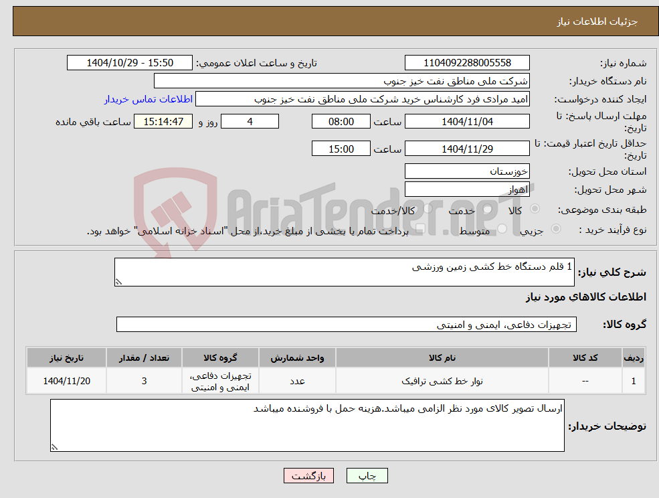659x498 pixels.
Task: Select the خدمت radio button
Action: coord(488,209)
